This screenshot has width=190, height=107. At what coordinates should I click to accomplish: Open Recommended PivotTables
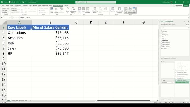point(119,10)
